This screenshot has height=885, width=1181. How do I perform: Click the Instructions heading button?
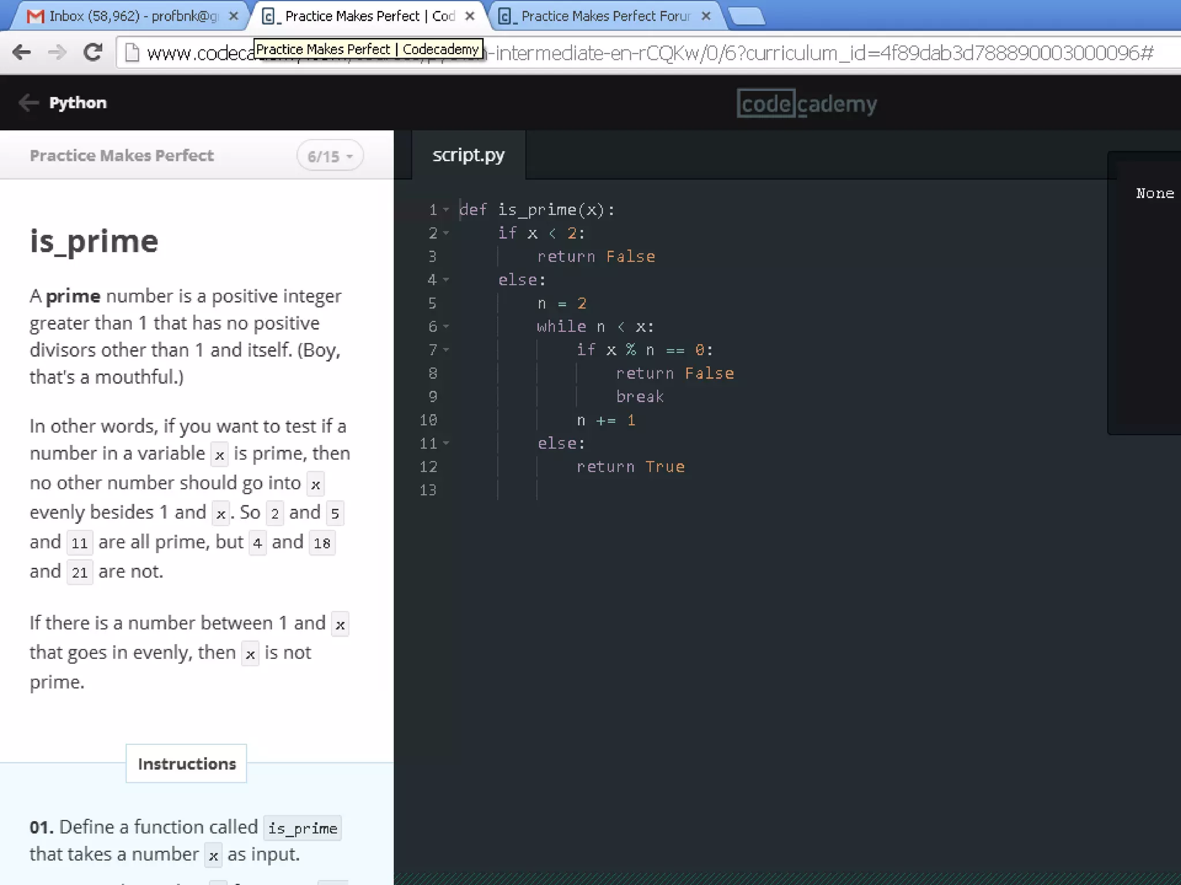click(x=186, y=763)
